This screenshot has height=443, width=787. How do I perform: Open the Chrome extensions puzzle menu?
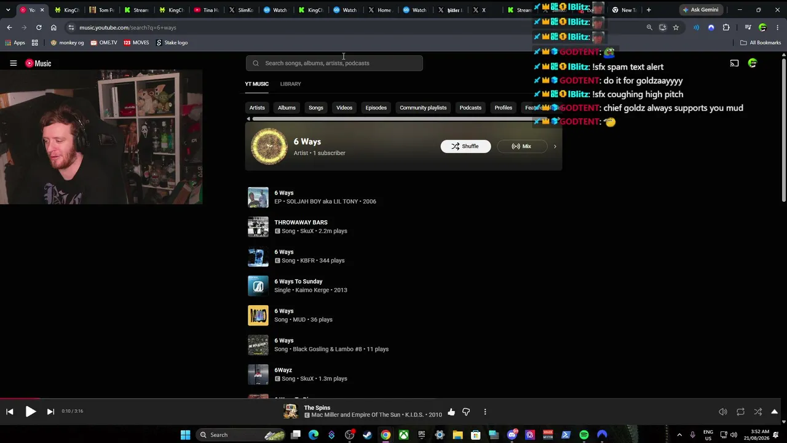[x=726, y=28]
